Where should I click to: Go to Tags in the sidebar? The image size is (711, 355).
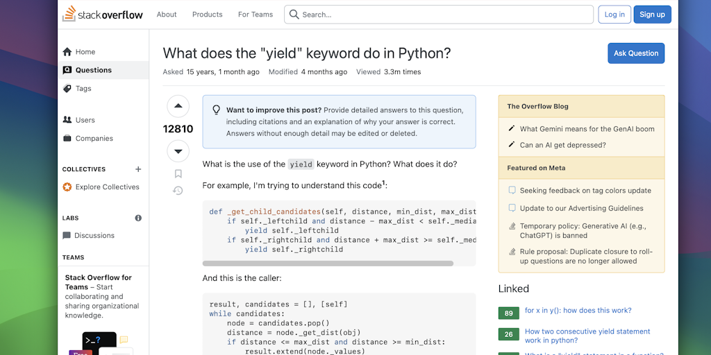point(83,89)
